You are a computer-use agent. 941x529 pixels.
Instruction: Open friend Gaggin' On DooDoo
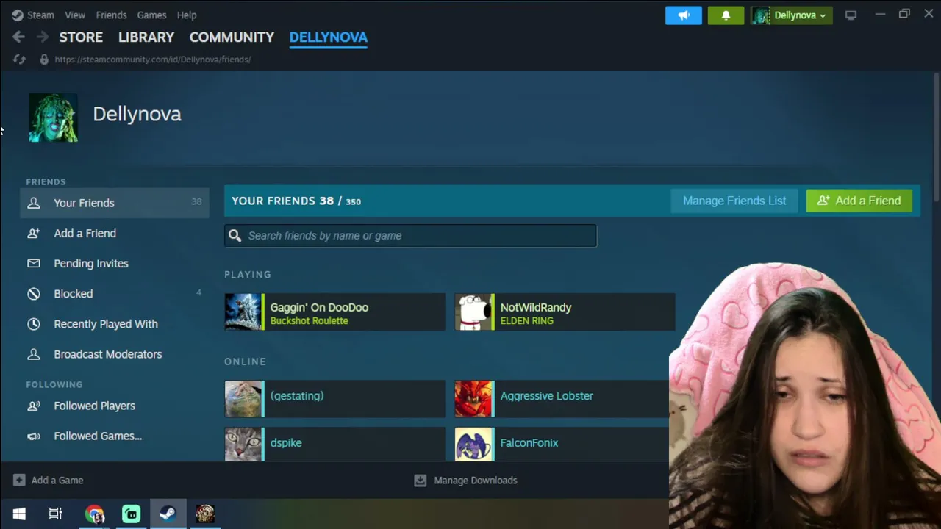point(334,312)
